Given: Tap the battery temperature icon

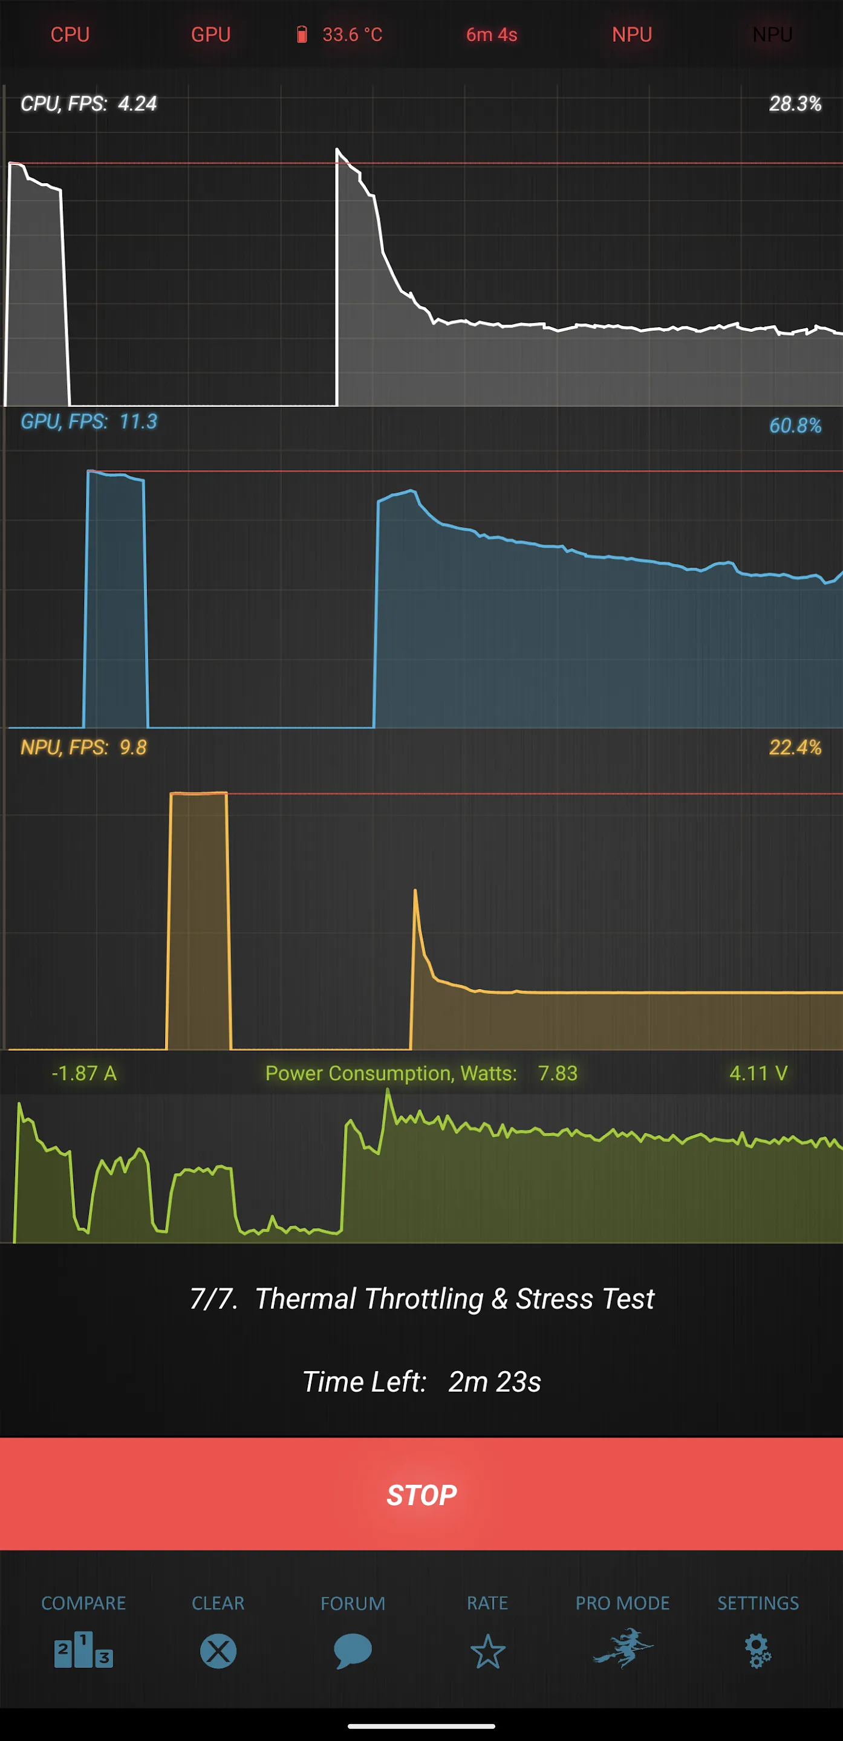Looking at the screenshot, I should 302,34.
